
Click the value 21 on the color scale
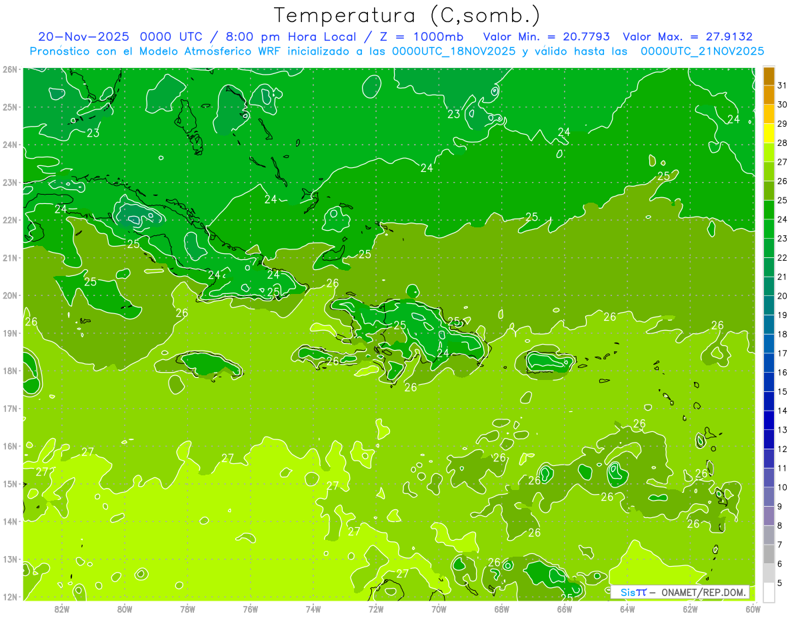click(x=782, y=277)
